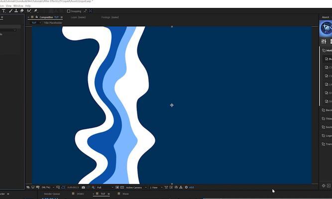Image resolution: width=332 pixels, height=199 pixels.
Task: Toggle the pixel aspect ratio correction icon
Action: [166, 188]
